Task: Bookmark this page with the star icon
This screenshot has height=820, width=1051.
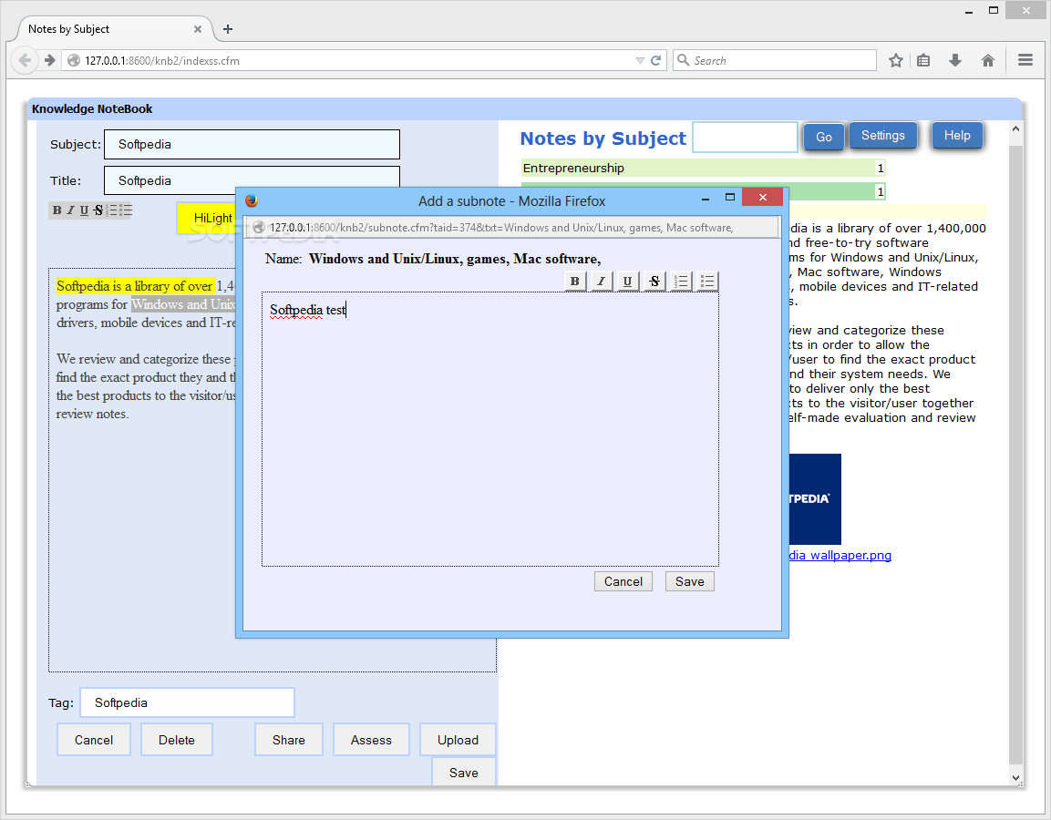Action: point(895,60)
